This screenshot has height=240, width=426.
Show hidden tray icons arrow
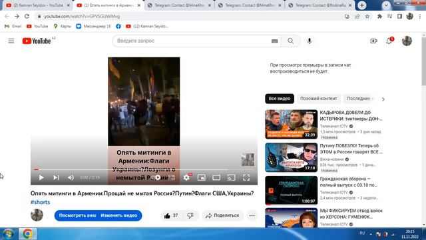(x=371, y=234)
